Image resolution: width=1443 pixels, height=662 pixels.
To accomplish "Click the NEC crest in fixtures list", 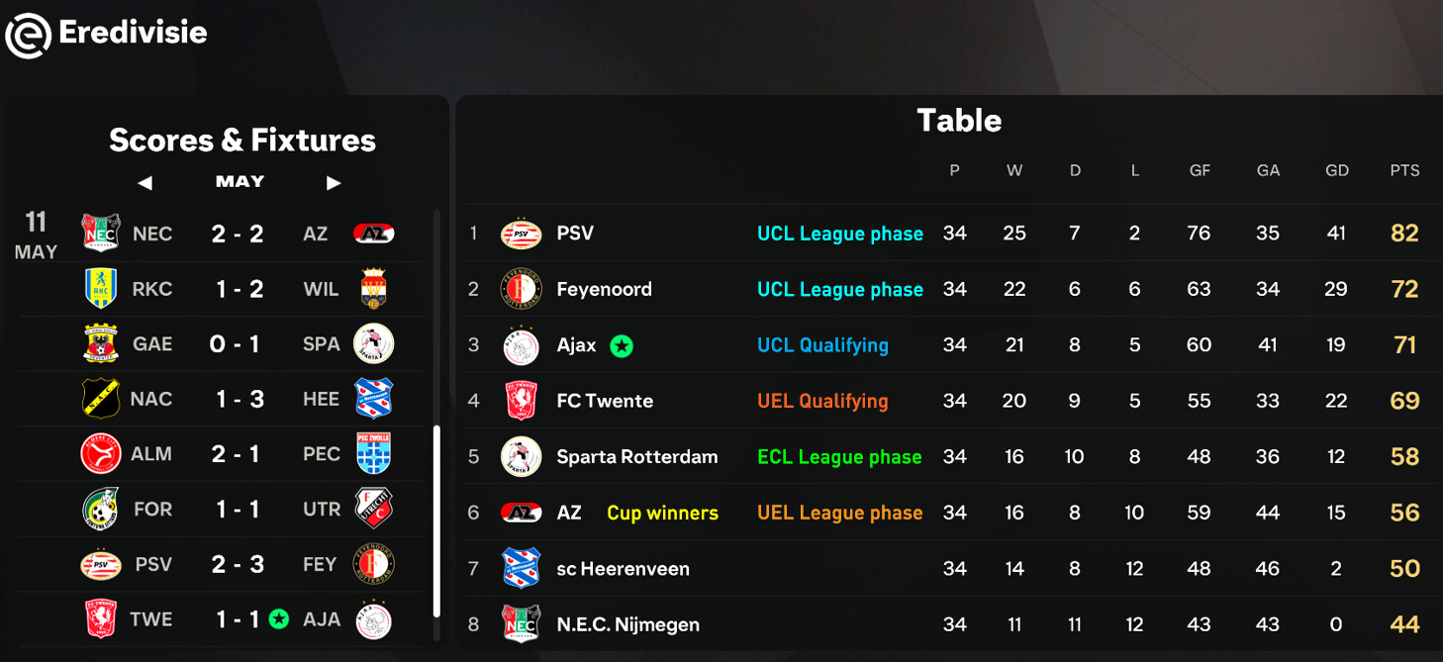I will [x=101, y=234].
